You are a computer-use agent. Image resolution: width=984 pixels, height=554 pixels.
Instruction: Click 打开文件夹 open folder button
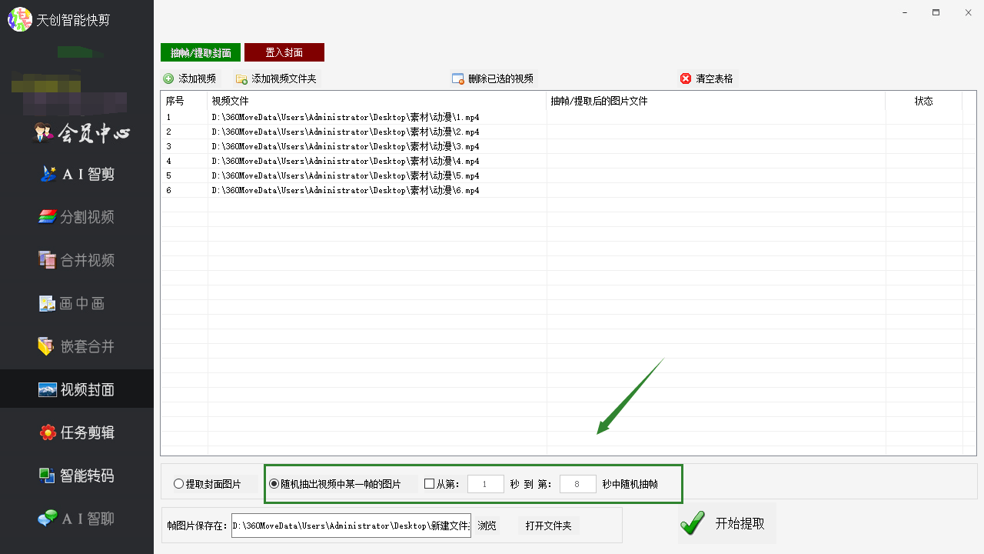click(549, 526)
